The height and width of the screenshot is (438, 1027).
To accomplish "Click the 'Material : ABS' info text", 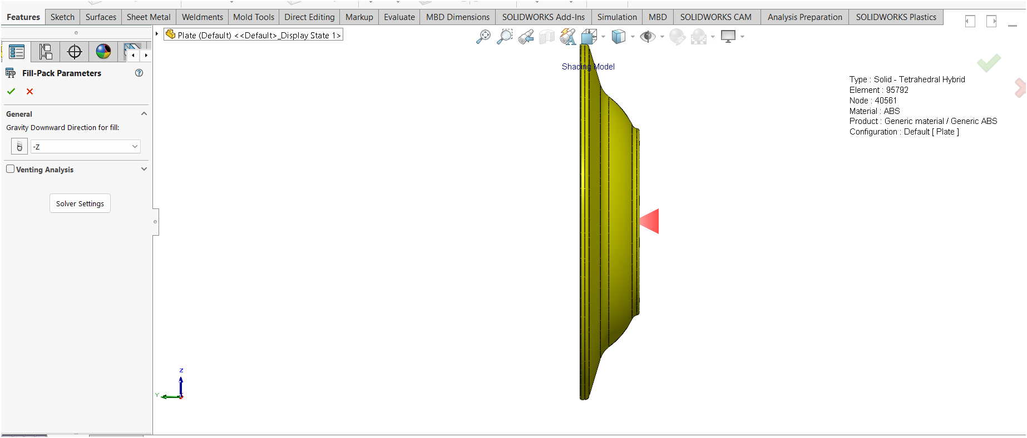I will (x=875, y=111).
